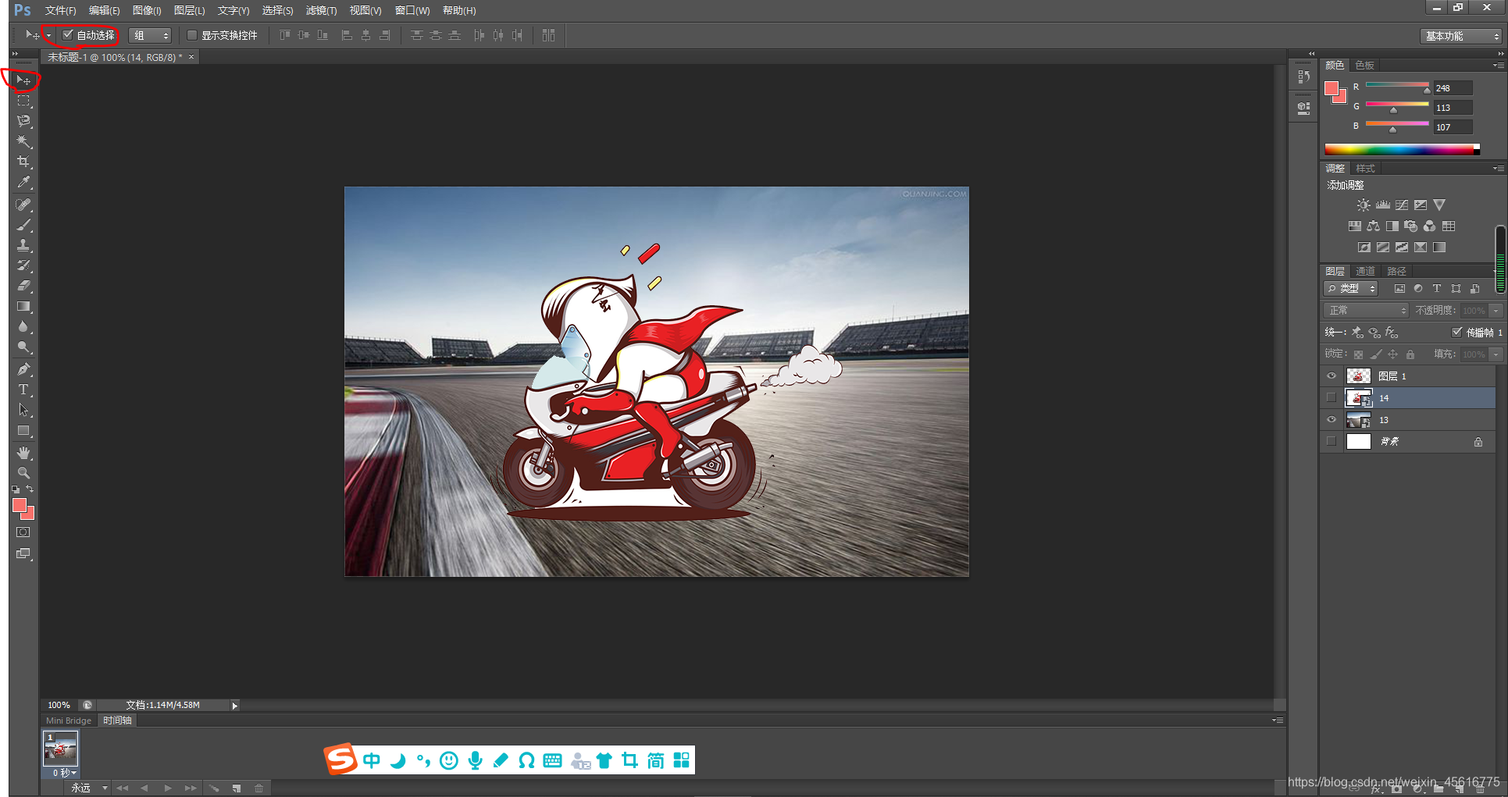Select the Eyedropper tool
The width and height of the screenshot is (1508, 797).
point(23,182)
